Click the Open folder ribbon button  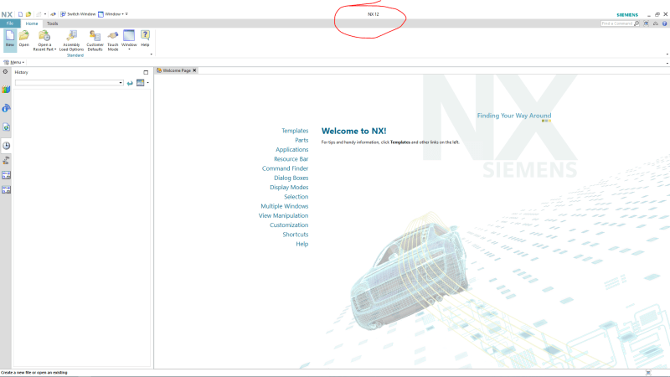(x=24, y=39)
